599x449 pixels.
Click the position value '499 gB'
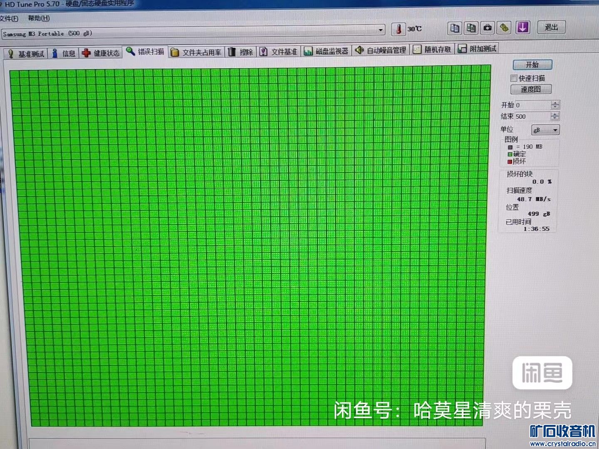click(539, 214)
